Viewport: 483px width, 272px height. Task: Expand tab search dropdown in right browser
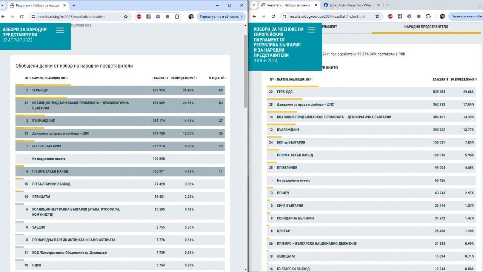coord(254,5)
